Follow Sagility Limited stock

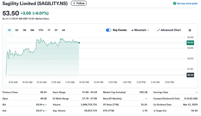(x=79, y=3)
